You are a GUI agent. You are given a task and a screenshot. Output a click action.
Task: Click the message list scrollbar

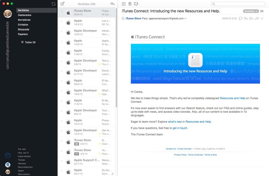click(x=116, y=58)
